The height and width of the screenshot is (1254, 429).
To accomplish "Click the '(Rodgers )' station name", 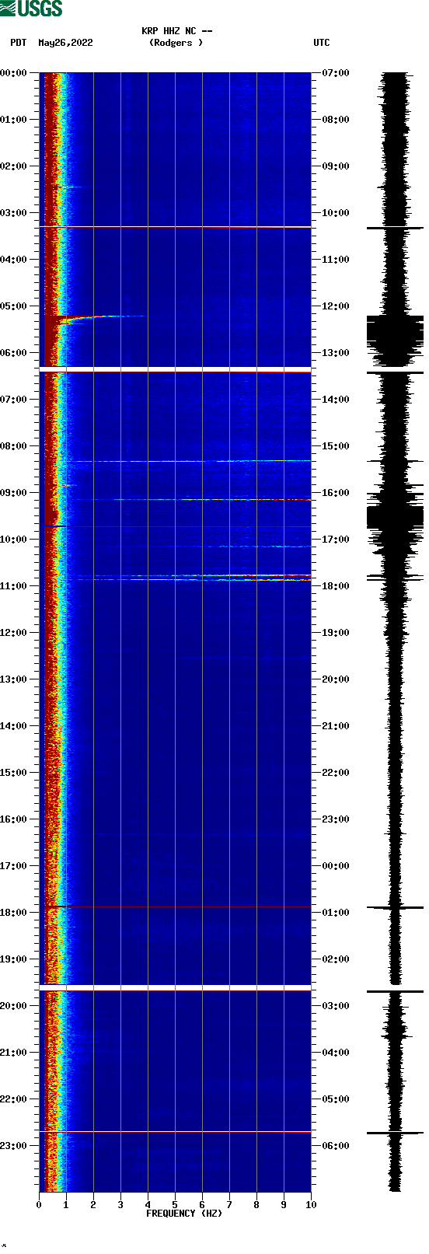I will click(176, 43).
